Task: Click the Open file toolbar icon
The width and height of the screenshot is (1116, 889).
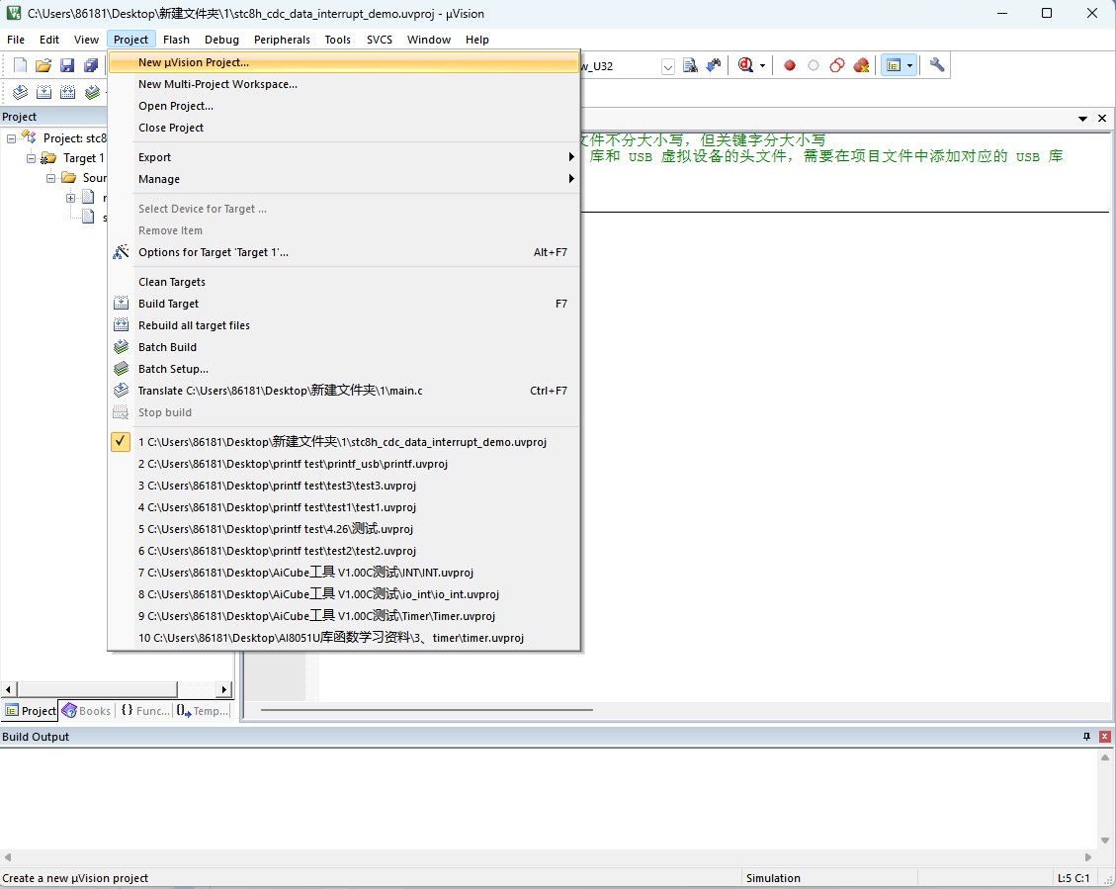Action: [x=43, y=65]
